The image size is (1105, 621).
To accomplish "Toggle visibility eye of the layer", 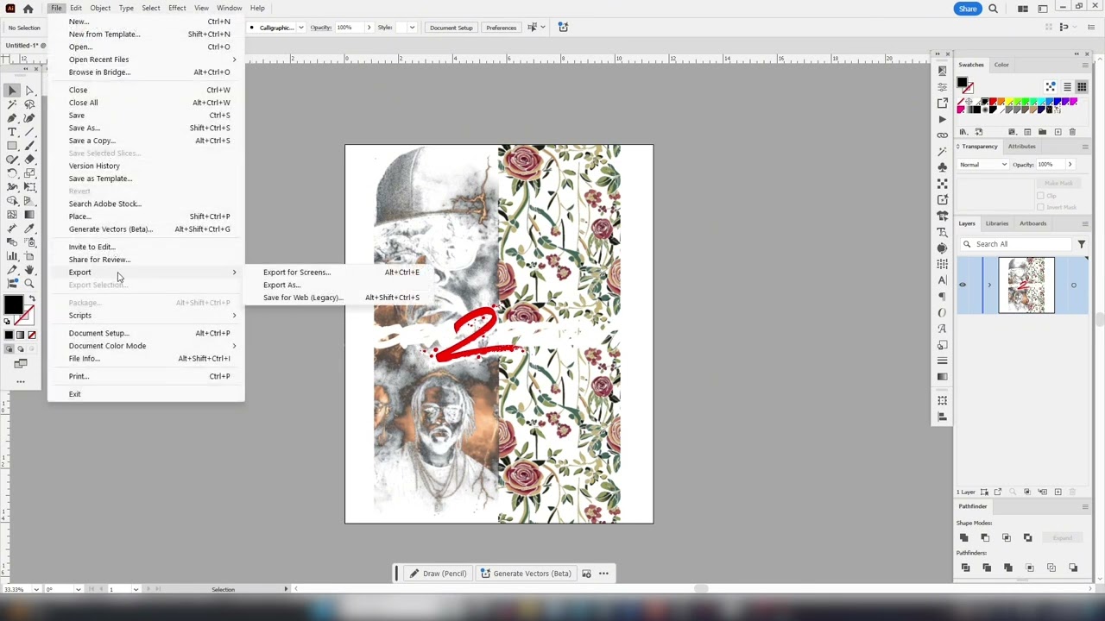I will pyautogui.click(x=963, y=285).
